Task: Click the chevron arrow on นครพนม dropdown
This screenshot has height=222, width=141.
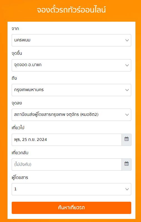Action: pyautogui.click(x=127, y=40)
